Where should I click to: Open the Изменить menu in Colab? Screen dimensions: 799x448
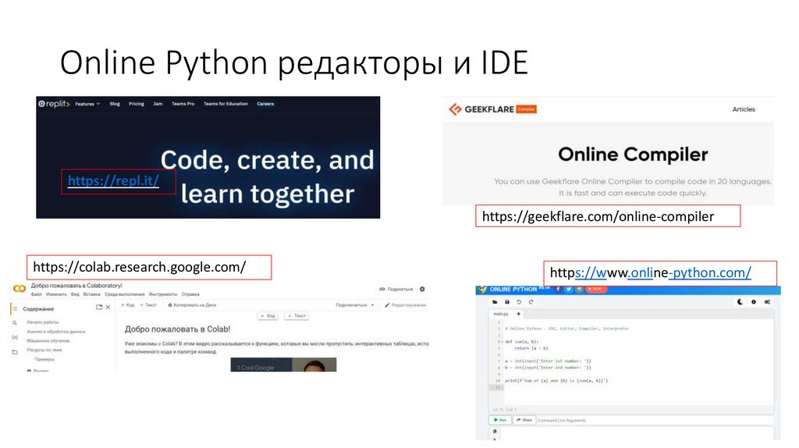click(56, 294)
